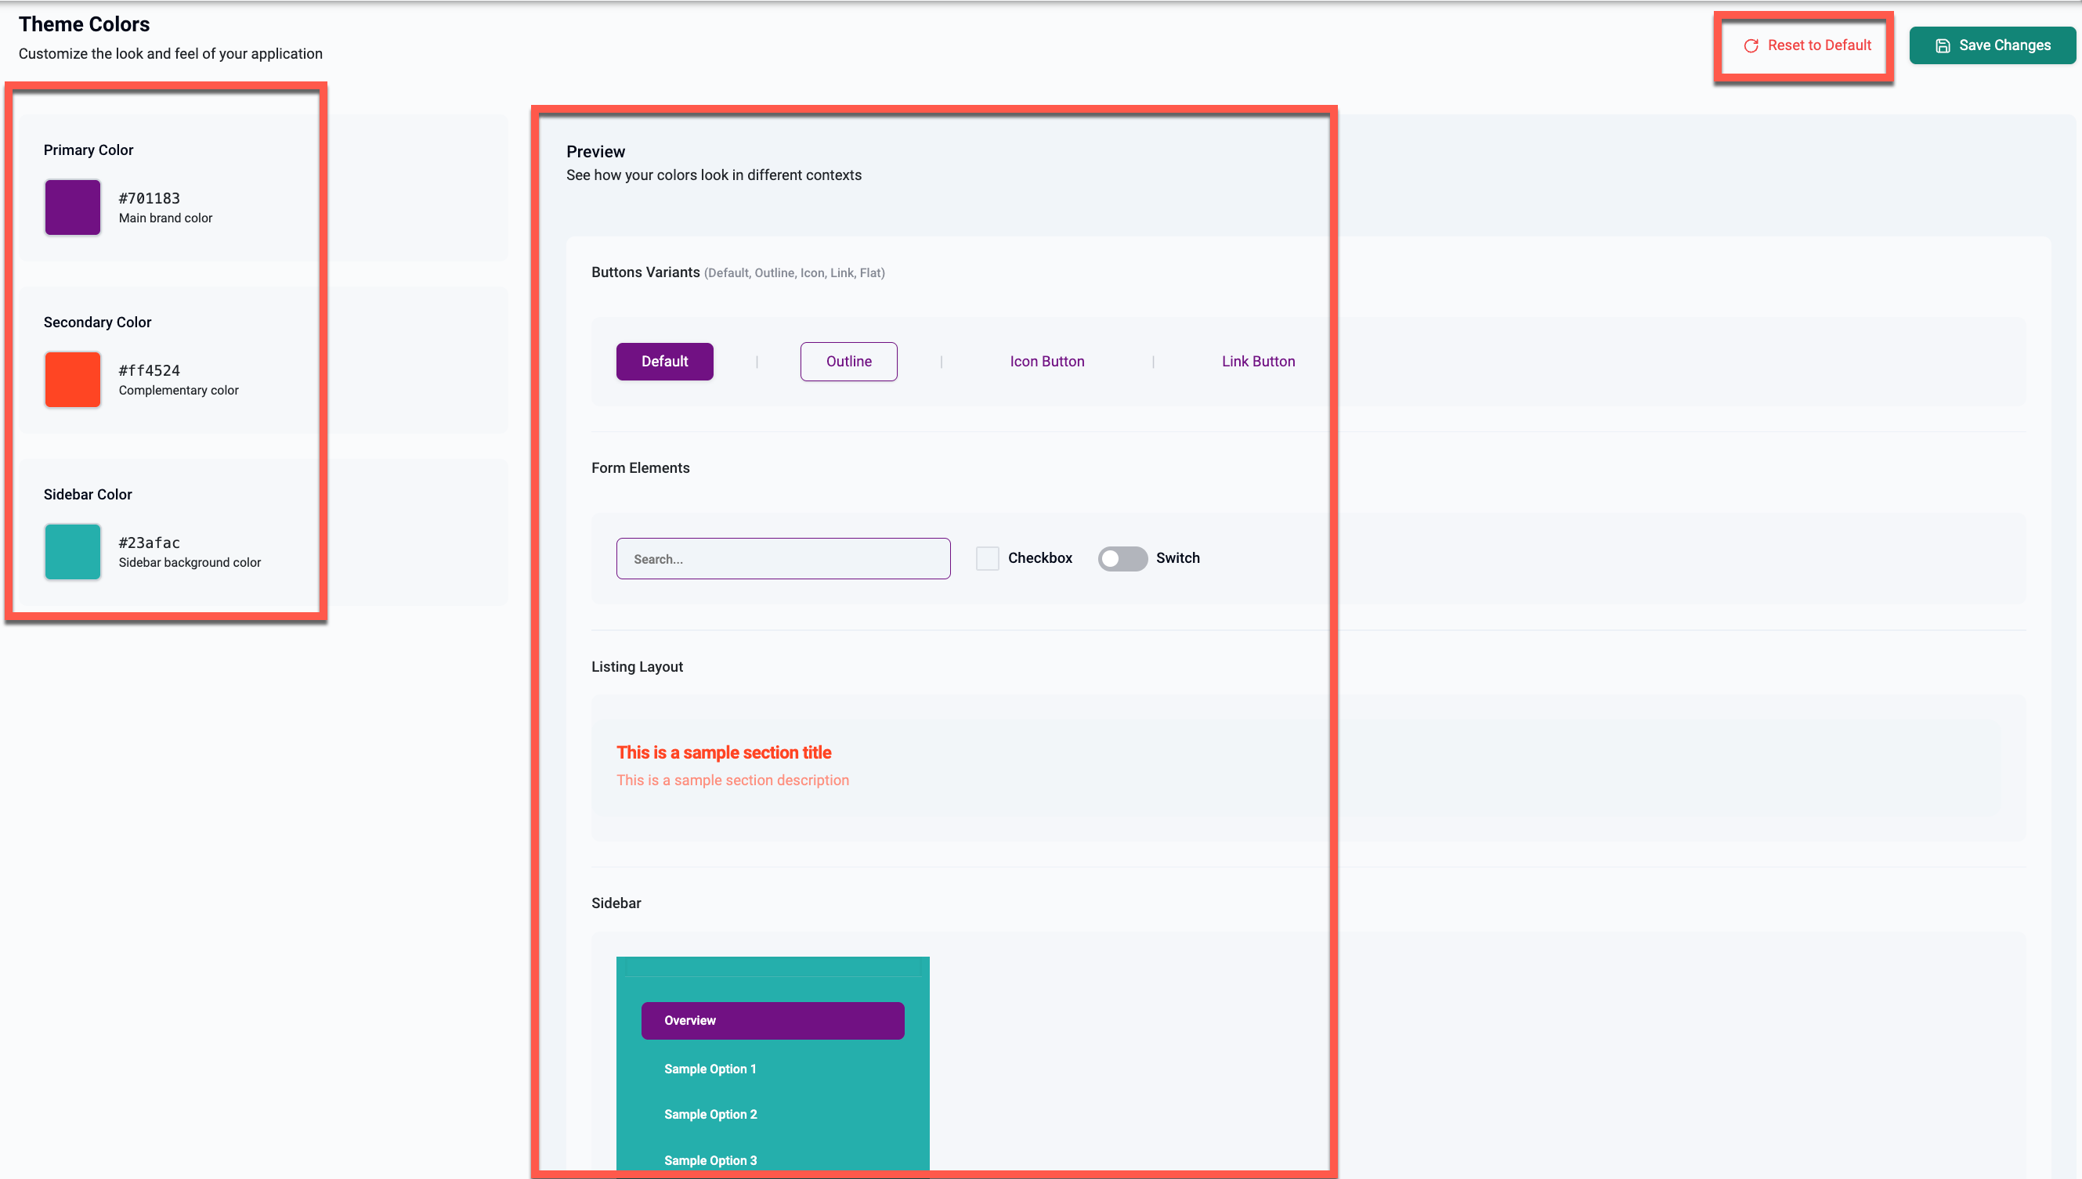Viewport: 2082px width, 1179px height.
Task: Click the Link Button preview
Action: pyautogui.click(x=1257, y=361)
